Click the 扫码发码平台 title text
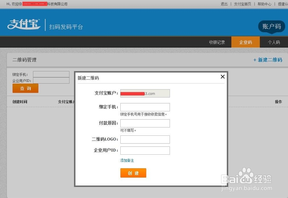Screen dimensions: 288x198 click(x=66, y=27)
